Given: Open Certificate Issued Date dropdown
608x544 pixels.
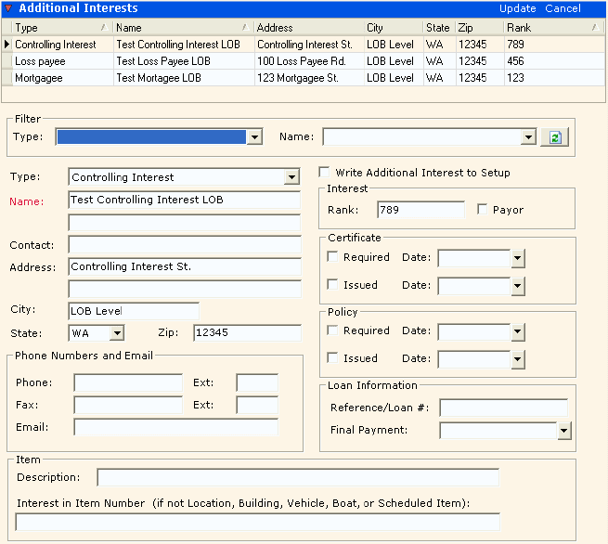Looking at the screenshot, I should [x=518, y=286].
